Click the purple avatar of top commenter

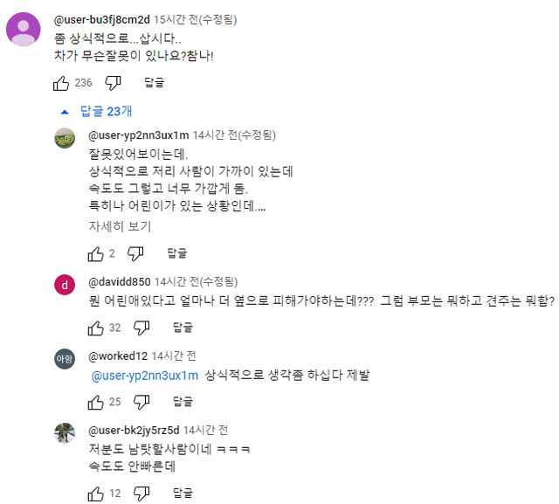click(x=23, y=31)
